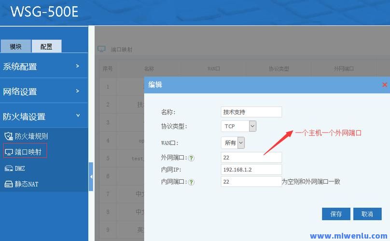Click the 端口映射 page header monitor icon

click(x=101, y=49)
